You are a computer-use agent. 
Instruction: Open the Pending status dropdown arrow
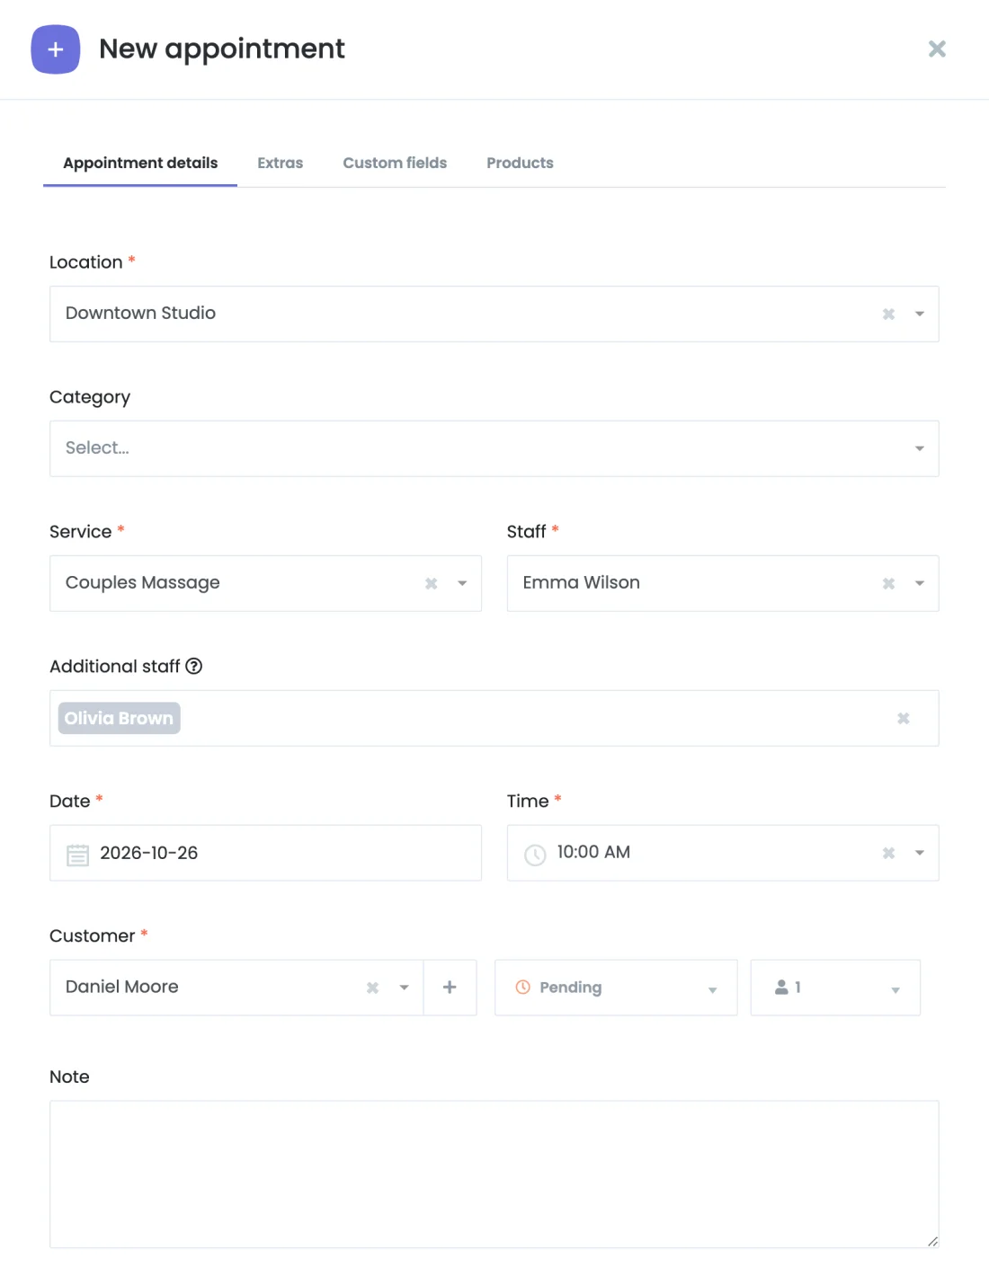point(712,990)
